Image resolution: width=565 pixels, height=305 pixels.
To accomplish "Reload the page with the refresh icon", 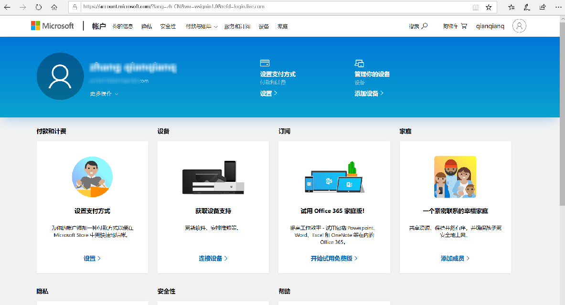I will coord(39,7).
